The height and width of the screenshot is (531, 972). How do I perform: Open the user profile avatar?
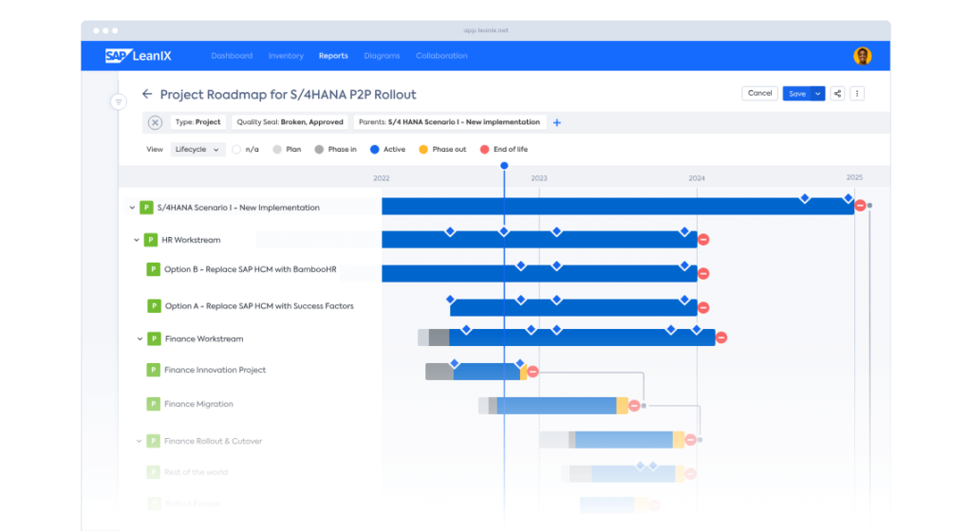tap(862, 56)
